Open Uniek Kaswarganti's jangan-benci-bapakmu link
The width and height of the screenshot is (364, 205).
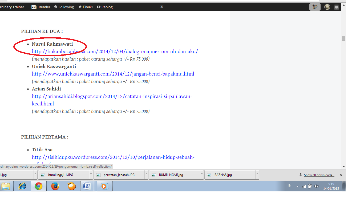tap(113, 74)
